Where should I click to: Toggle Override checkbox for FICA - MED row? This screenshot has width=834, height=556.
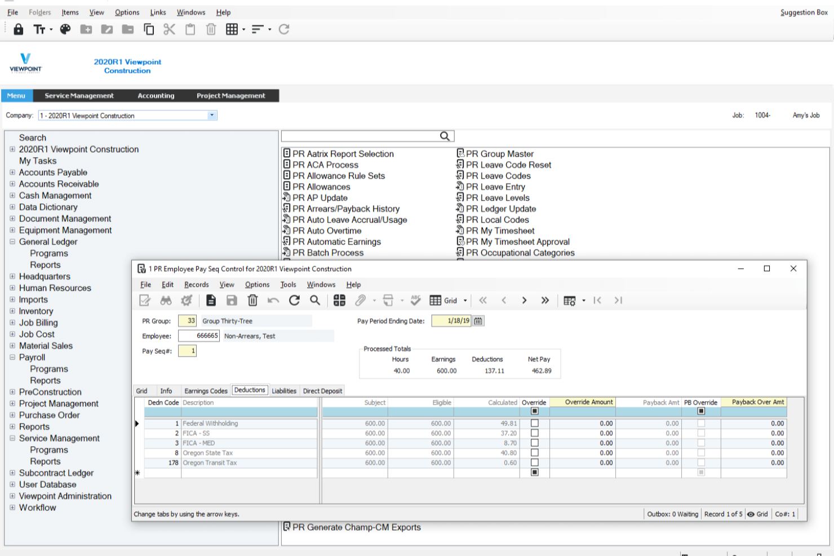point(535,443)
